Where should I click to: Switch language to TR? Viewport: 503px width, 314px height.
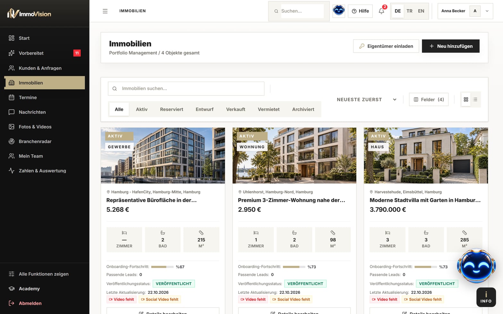tap(409, 11)
